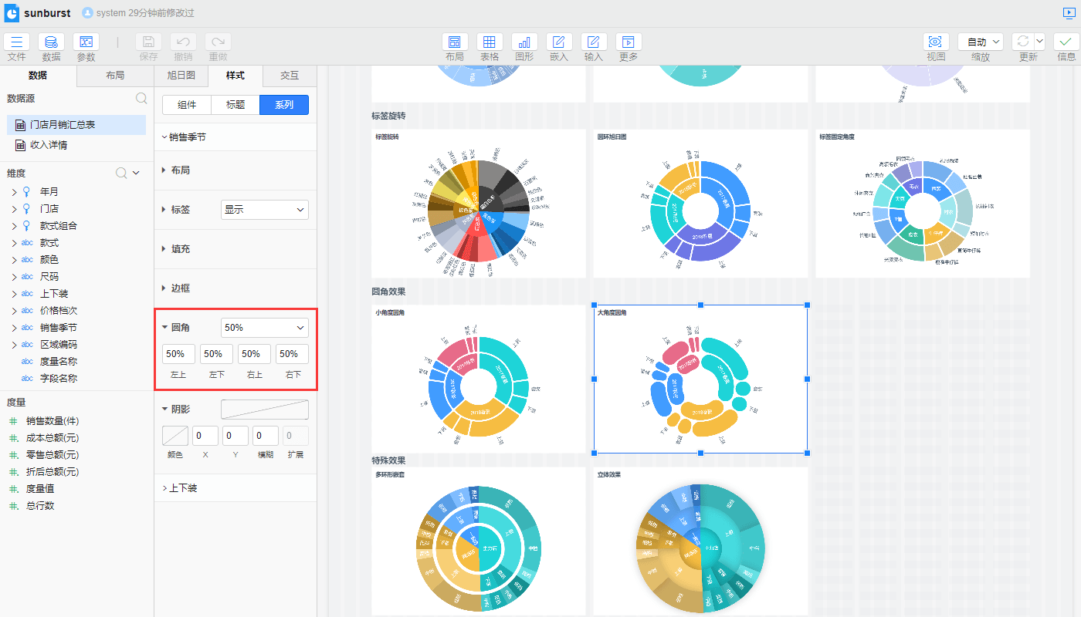Image resolution: width=1081 pixels, height=617 pixels.
Task: Select the 收入详情 data source
Action: tap(76, 145)
